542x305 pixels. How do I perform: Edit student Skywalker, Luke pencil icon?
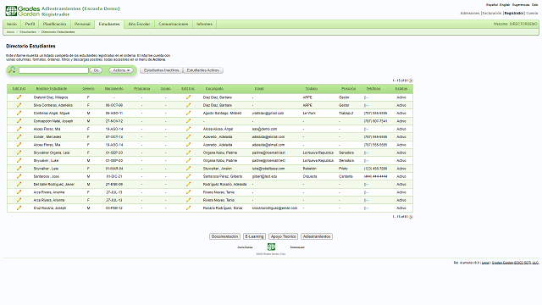click(19, 160)
